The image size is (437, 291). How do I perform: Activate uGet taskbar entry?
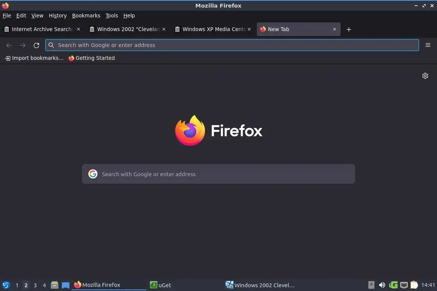coord(185,285)
